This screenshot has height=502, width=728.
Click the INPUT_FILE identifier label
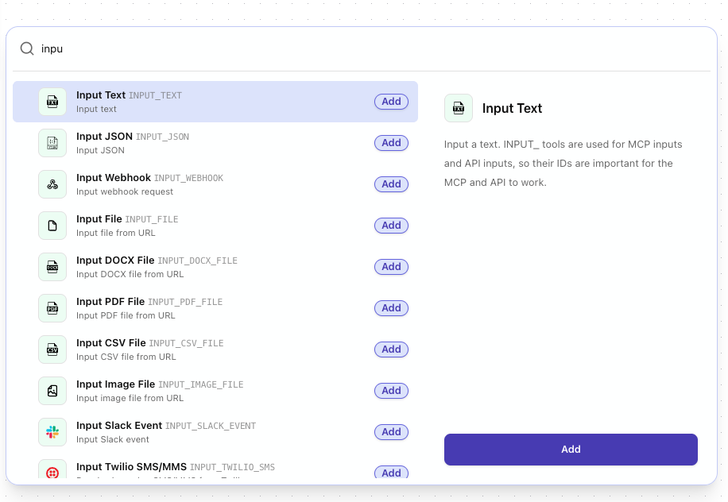pyautogui.click(x=152, y=219)
